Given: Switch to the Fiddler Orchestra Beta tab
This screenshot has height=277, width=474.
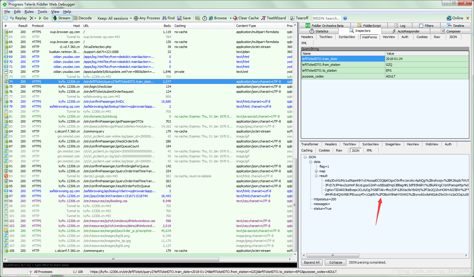Looking at the screenshot, I should coord(325,26).
